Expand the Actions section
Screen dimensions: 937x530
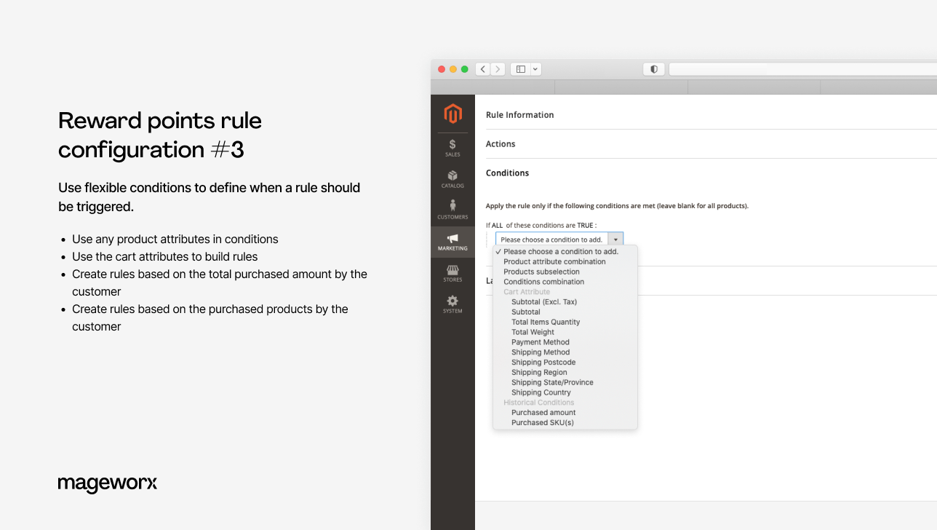501,143
